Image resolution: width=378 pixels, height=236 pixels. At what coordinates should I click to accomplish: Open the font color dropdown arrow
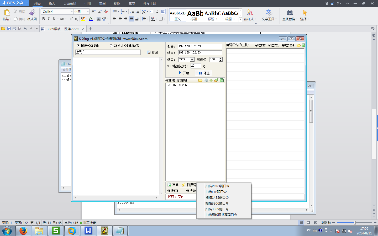point(94,19)
